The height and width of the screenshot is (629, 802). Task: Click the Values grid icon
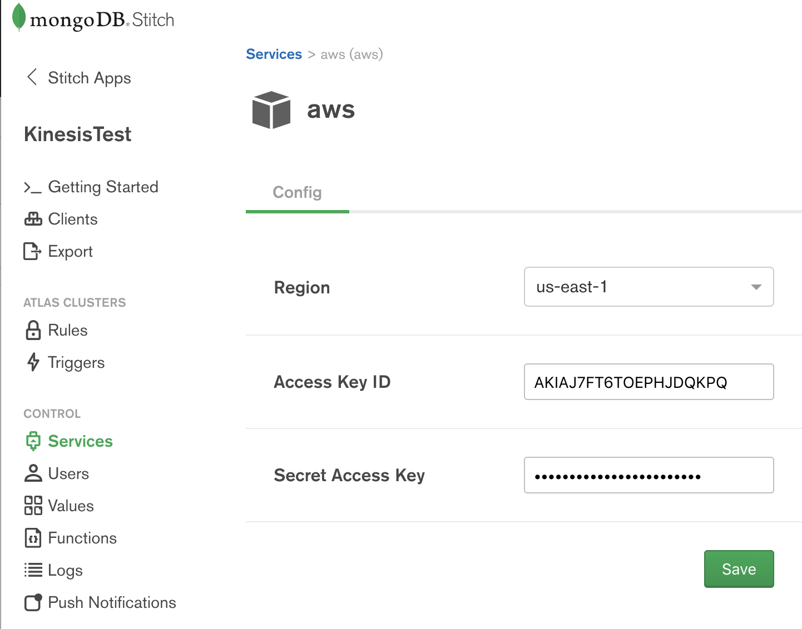pos(33,506)
